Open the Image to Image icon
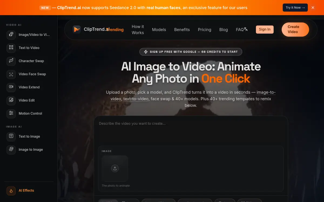 point(11,149)
